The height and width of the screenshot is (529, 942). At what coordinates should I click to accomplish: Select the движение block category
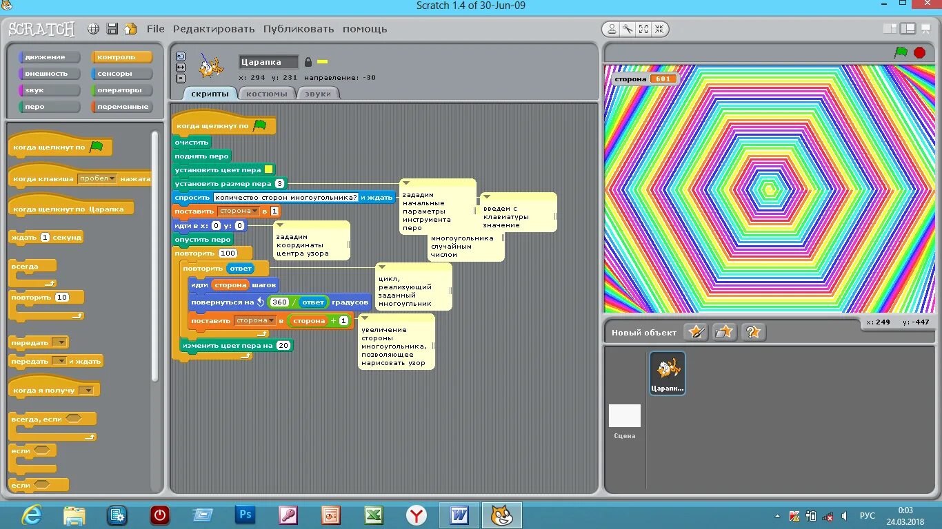coord(50,57)
